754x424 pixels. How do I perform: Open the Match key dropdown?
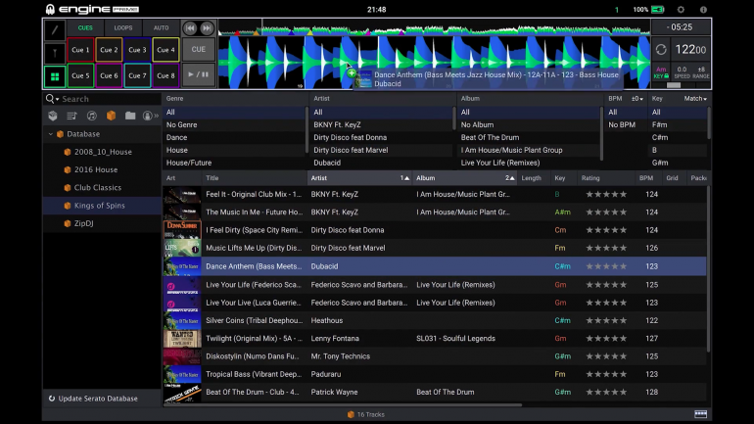tap(695, 99)
